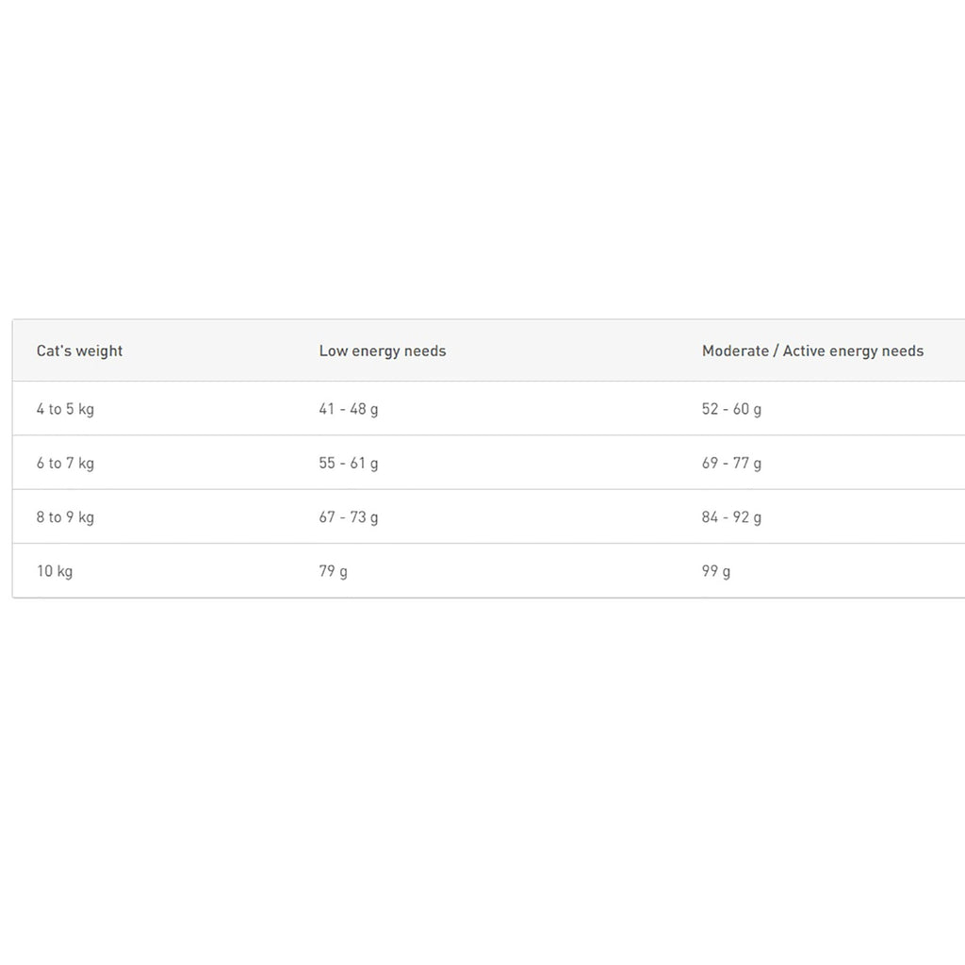
Task: Click the "Cat's weight" column header
Action: (79, 351)
